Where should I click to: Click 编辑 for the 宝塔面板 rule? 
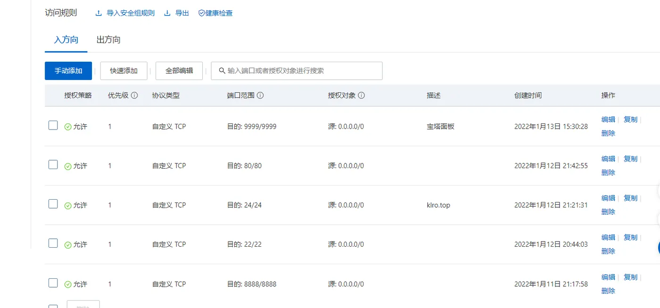[x=608, y=120]
